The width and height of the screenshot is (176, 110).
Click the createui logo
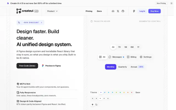25,11
